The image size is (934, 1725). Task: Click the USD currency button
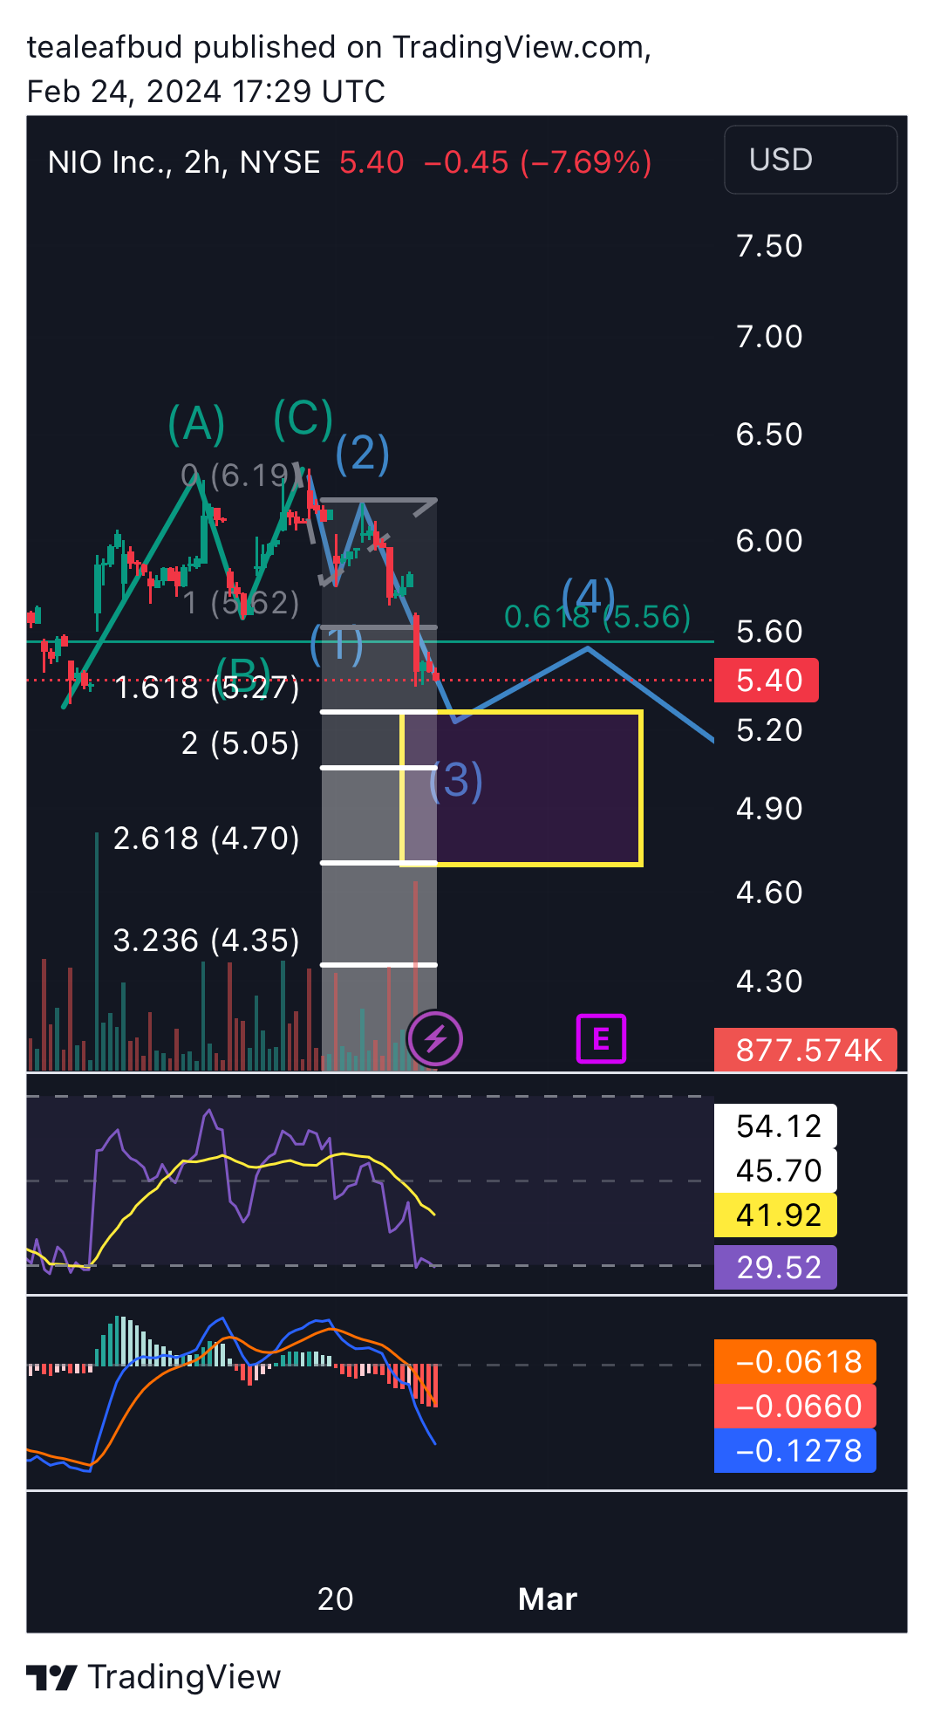810,160
